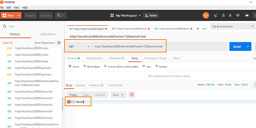This screenshot has width=256, height=128.
Task: Switch to the Collections sidebar tab
Action: (x=48, y=34)
